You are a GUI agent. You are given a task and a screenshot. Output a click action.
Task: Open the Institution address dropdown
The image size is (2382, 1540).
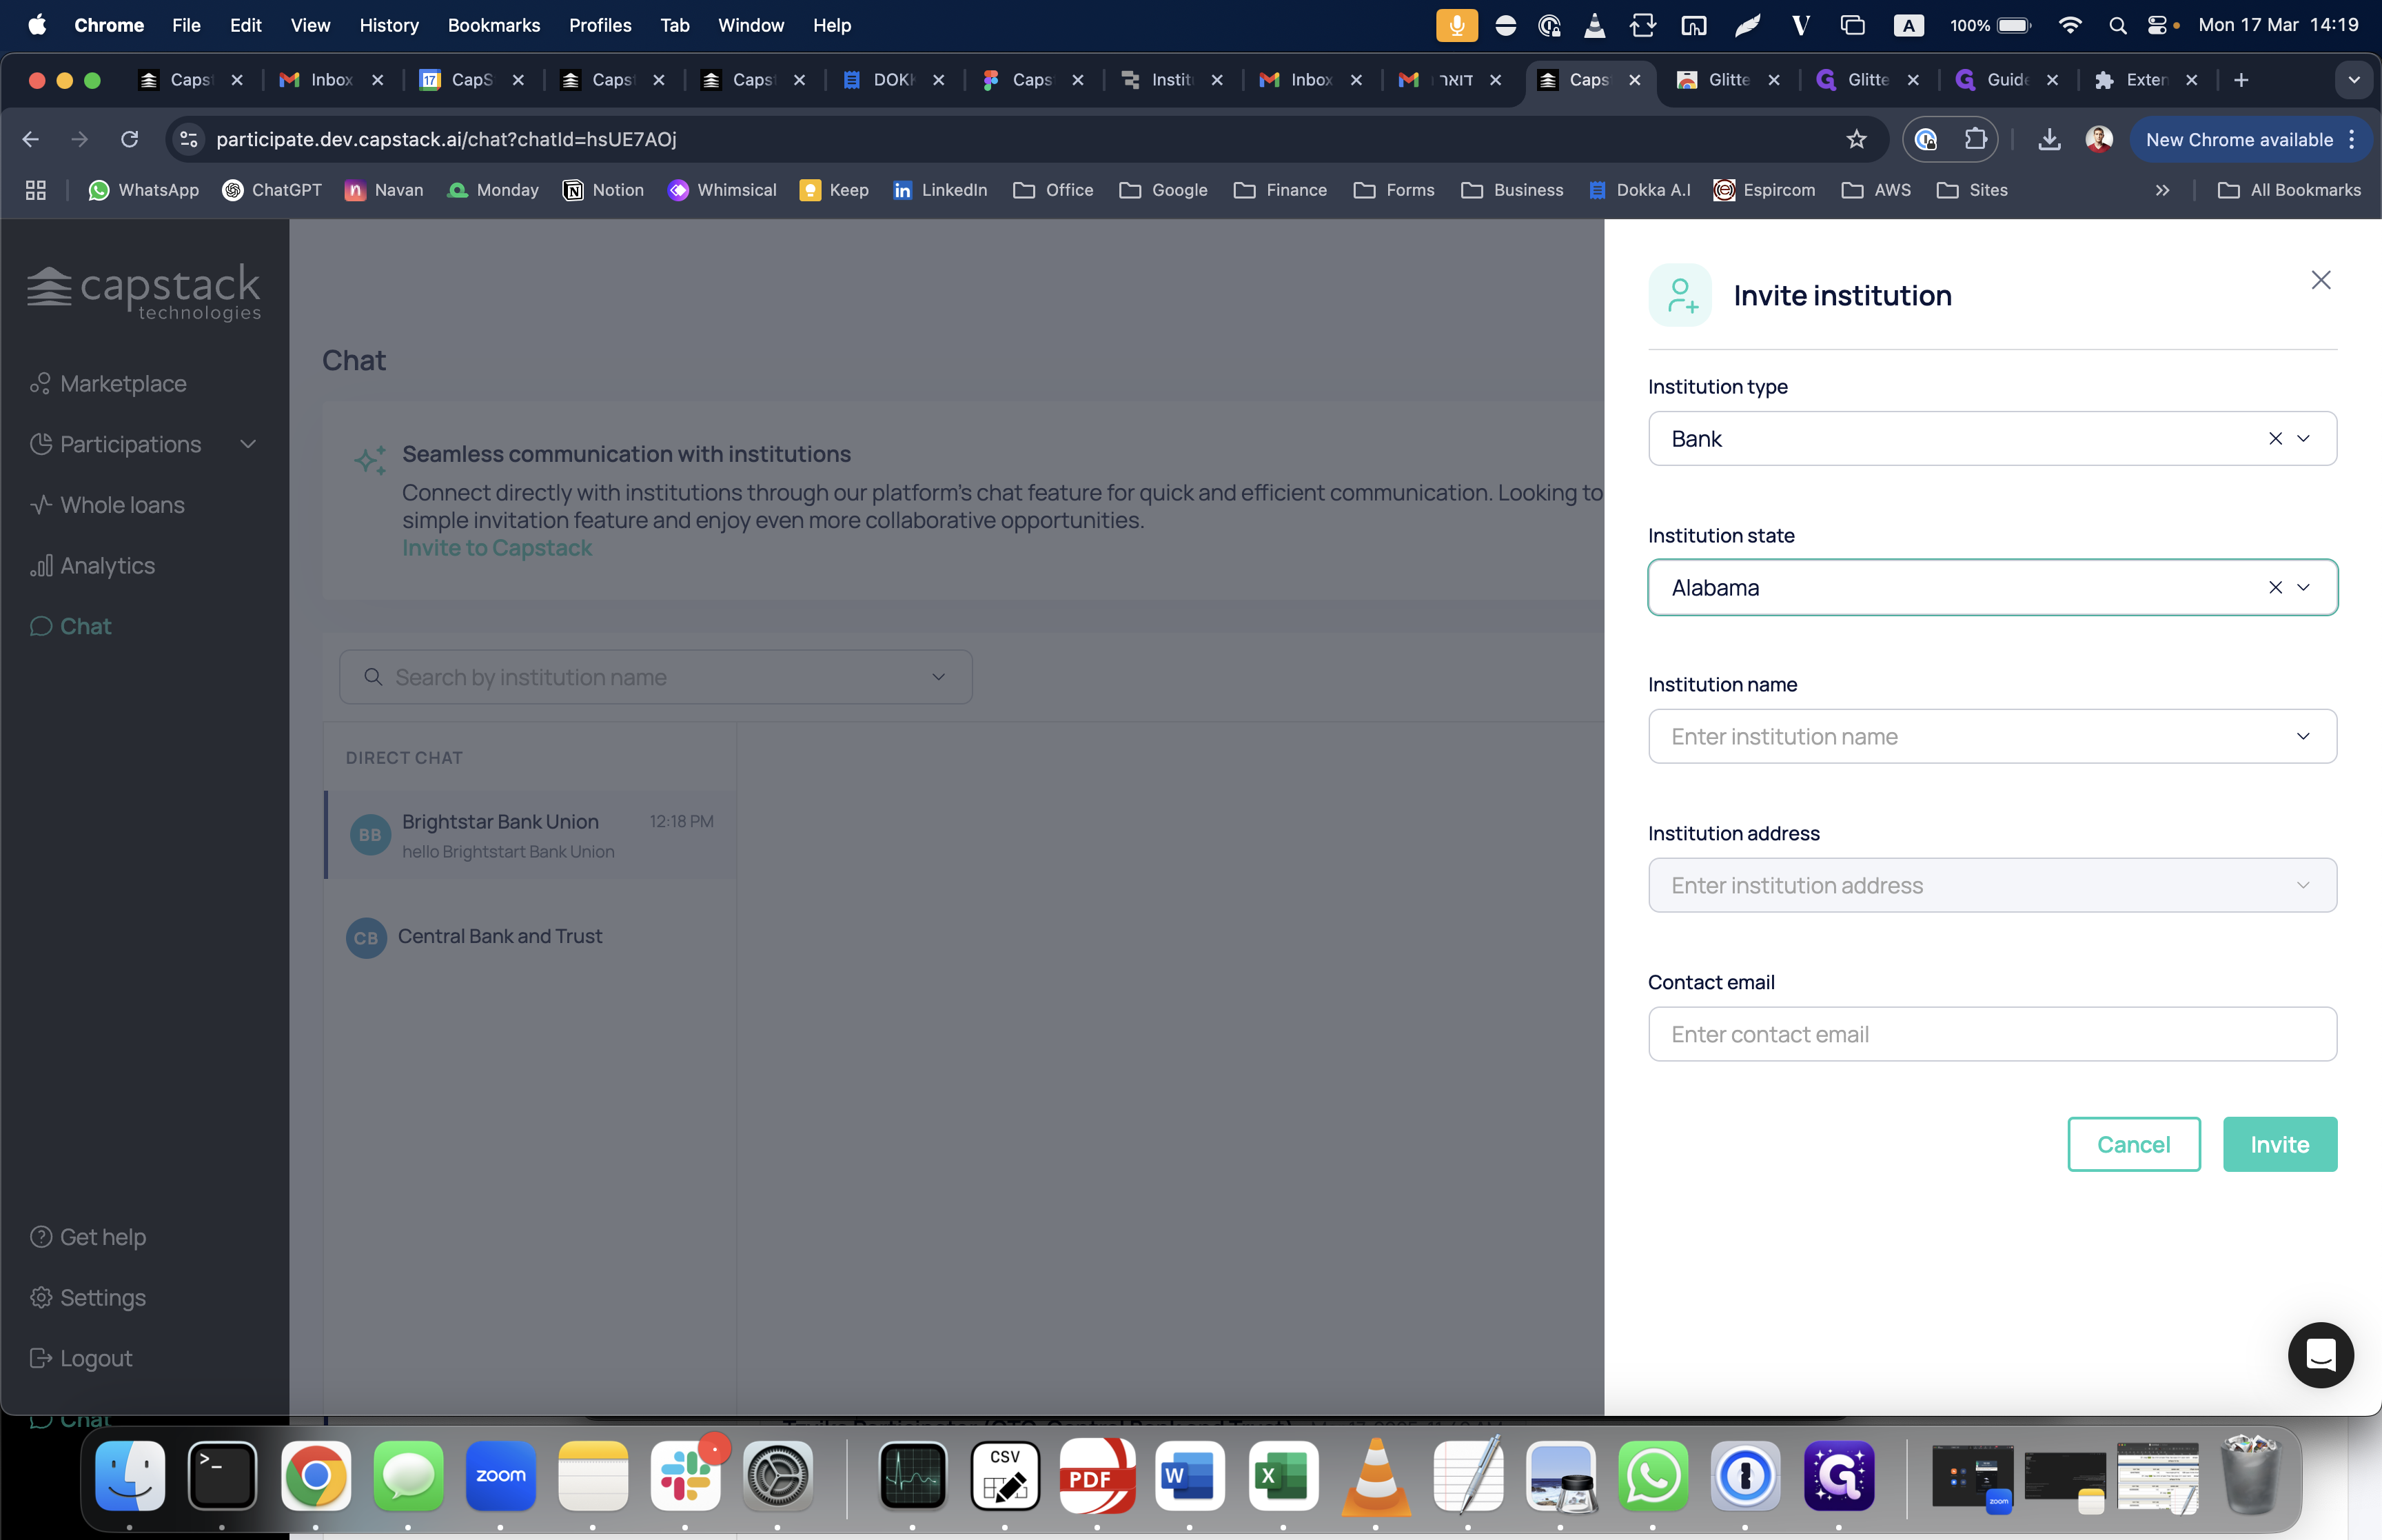click(1992, 885)
